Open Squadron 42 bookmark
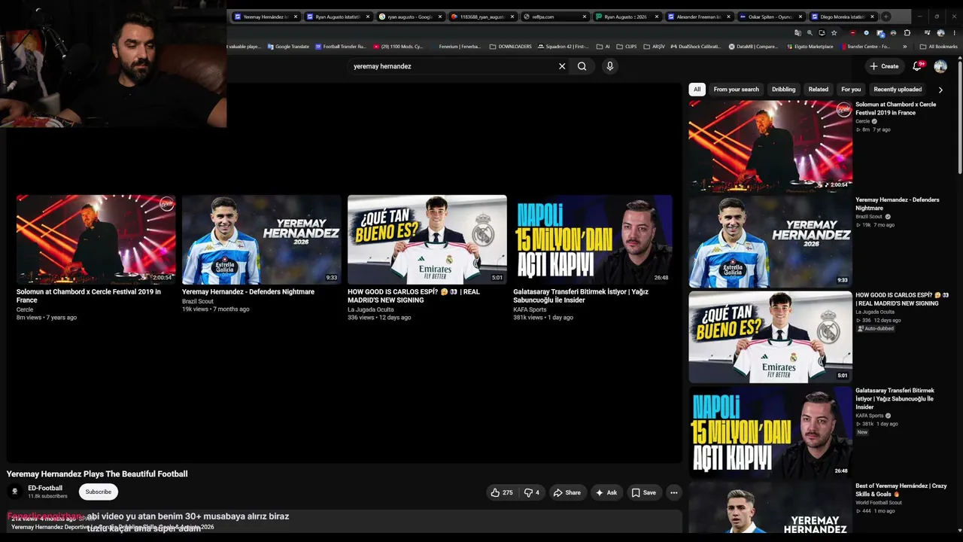This screenshot has height=542, width=963. 563,47
